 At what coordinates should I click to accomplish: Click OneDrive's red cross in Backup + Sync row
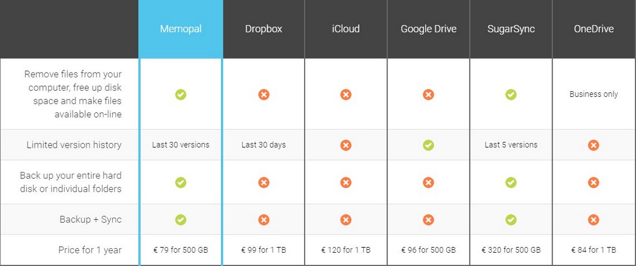pyautogui.click(x=593, y=220)
